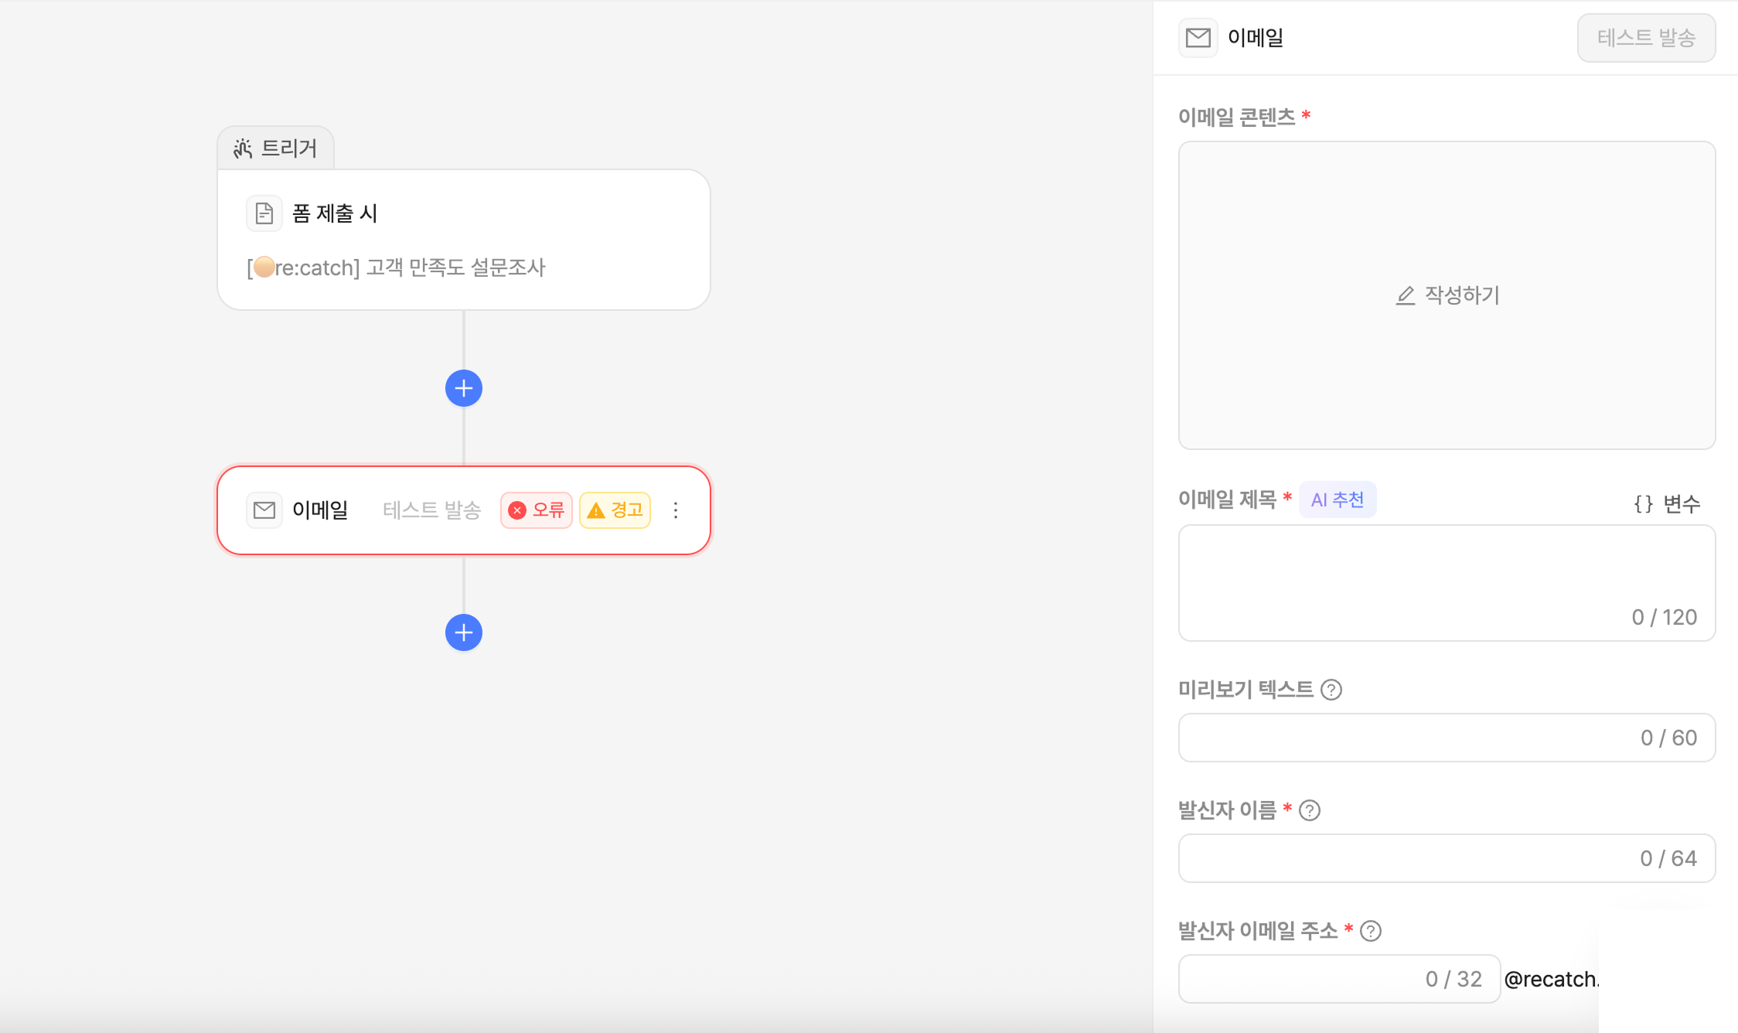Screen dimensions: 1738x1033
Task: Click the form document icon in trigger card
Action: pyautogui.click(x=264, y=213)
